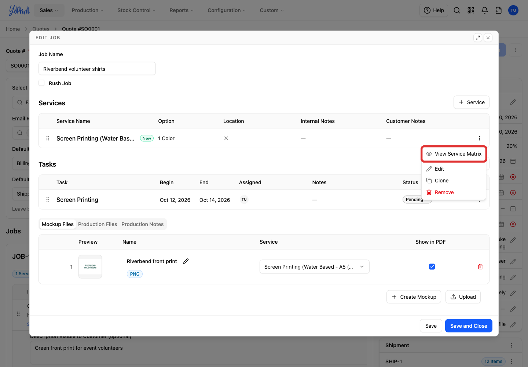Image resolution: width=528 pixels, height=367 pixels.
Task: Uncheck Show in PDF for Riverbend front print
Action: [432, 267]
